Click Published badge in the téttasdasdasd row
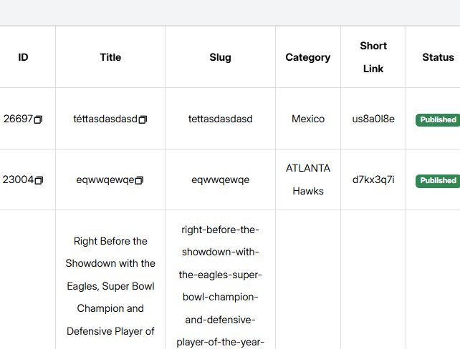Image resolution: width=460 pixels, height=349 pixels. (x=438, y=119)
